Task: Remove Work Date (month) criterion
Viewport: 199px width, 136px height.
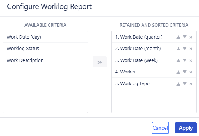Action: point(191,49)
